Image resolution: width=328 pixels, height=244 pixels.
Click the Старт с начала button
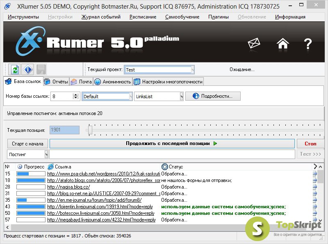[27, 144]
